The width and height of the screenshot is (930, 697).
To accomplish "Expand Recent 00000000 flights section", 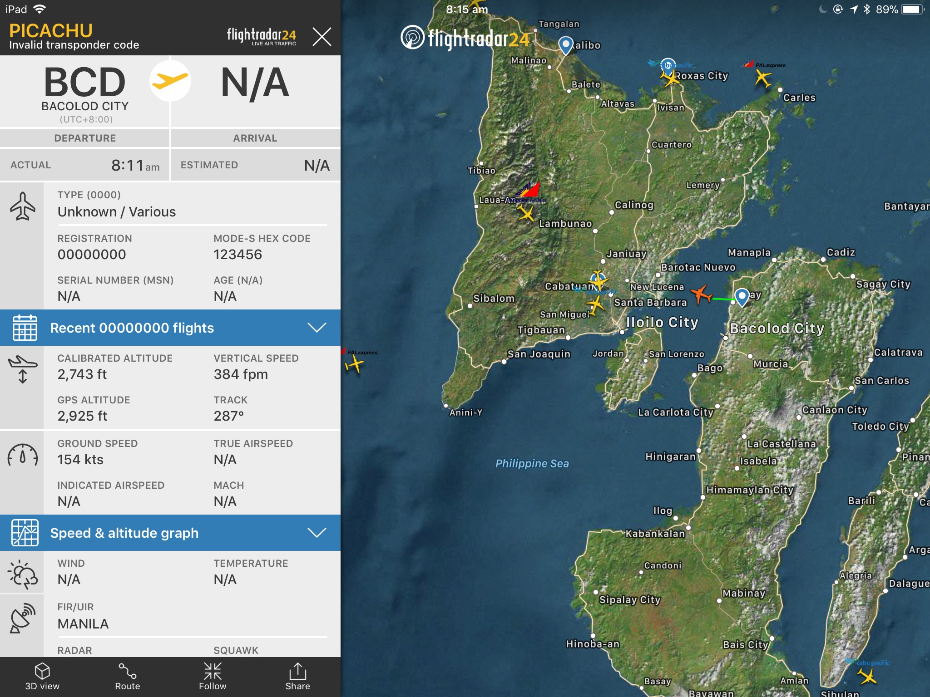I will (x=132, y=328).
